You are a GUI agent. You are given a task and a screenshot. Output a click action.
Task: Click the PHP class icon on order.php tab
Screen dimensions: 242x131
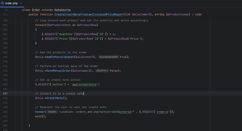point(3,3)
